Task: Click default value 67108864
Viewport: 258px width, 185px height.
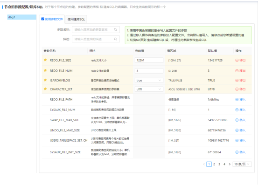Action: pyautogui.click(x=214, y=152)
